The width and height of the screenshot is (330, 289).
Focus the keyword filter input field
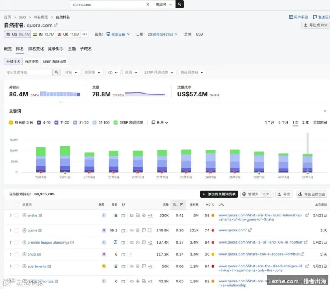tap(28, 72)
